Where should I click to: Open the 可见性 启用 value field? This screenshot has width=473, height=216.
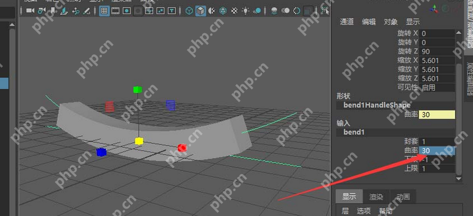[x=437, y=88]
